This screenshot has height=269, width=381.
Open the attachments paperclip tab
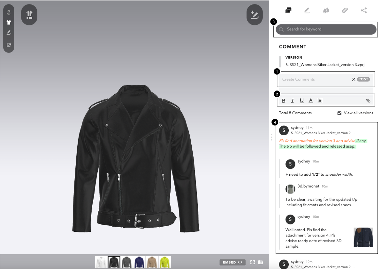(x=345, y=11)
